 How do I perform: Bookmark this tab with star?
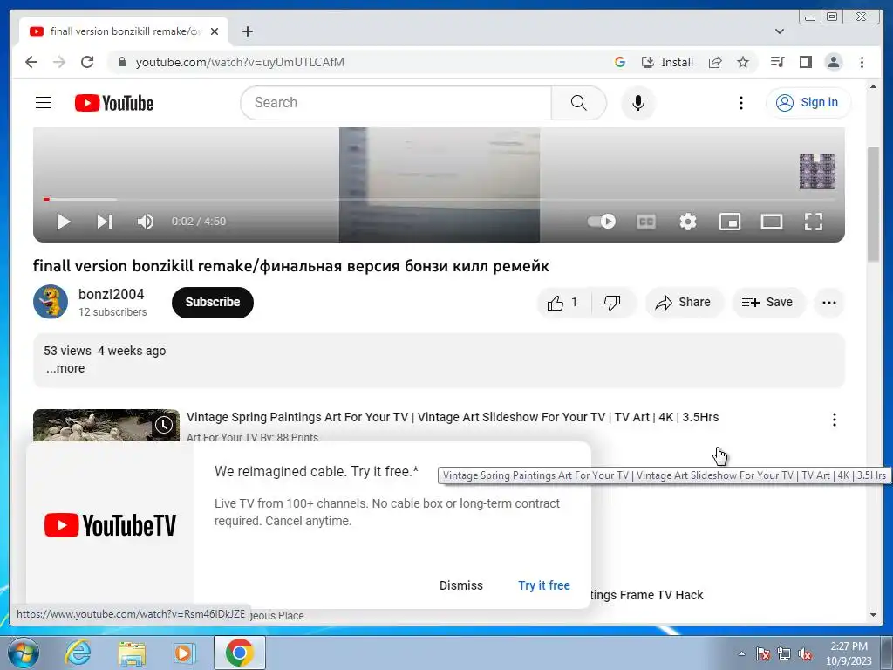[x=743, y=62]
